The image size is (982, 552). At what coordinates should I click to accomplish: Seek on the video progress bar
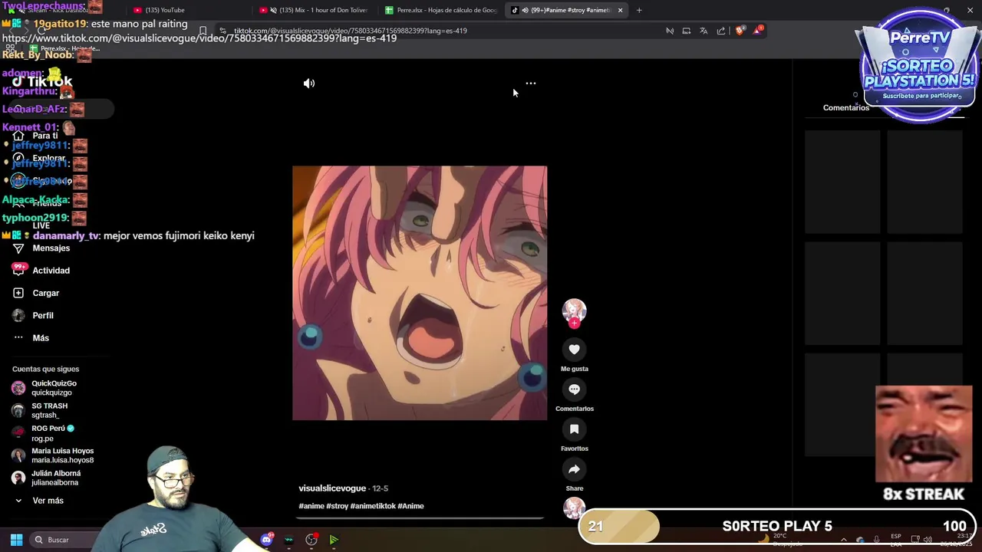pyautogui.click(x=420, y=518)
